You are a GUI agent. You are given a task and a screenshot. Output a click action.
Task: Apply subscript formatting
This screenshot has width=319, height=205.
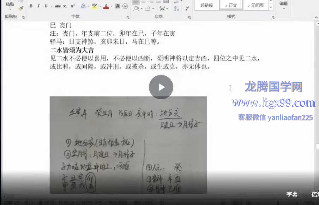[x=65, y=6]
